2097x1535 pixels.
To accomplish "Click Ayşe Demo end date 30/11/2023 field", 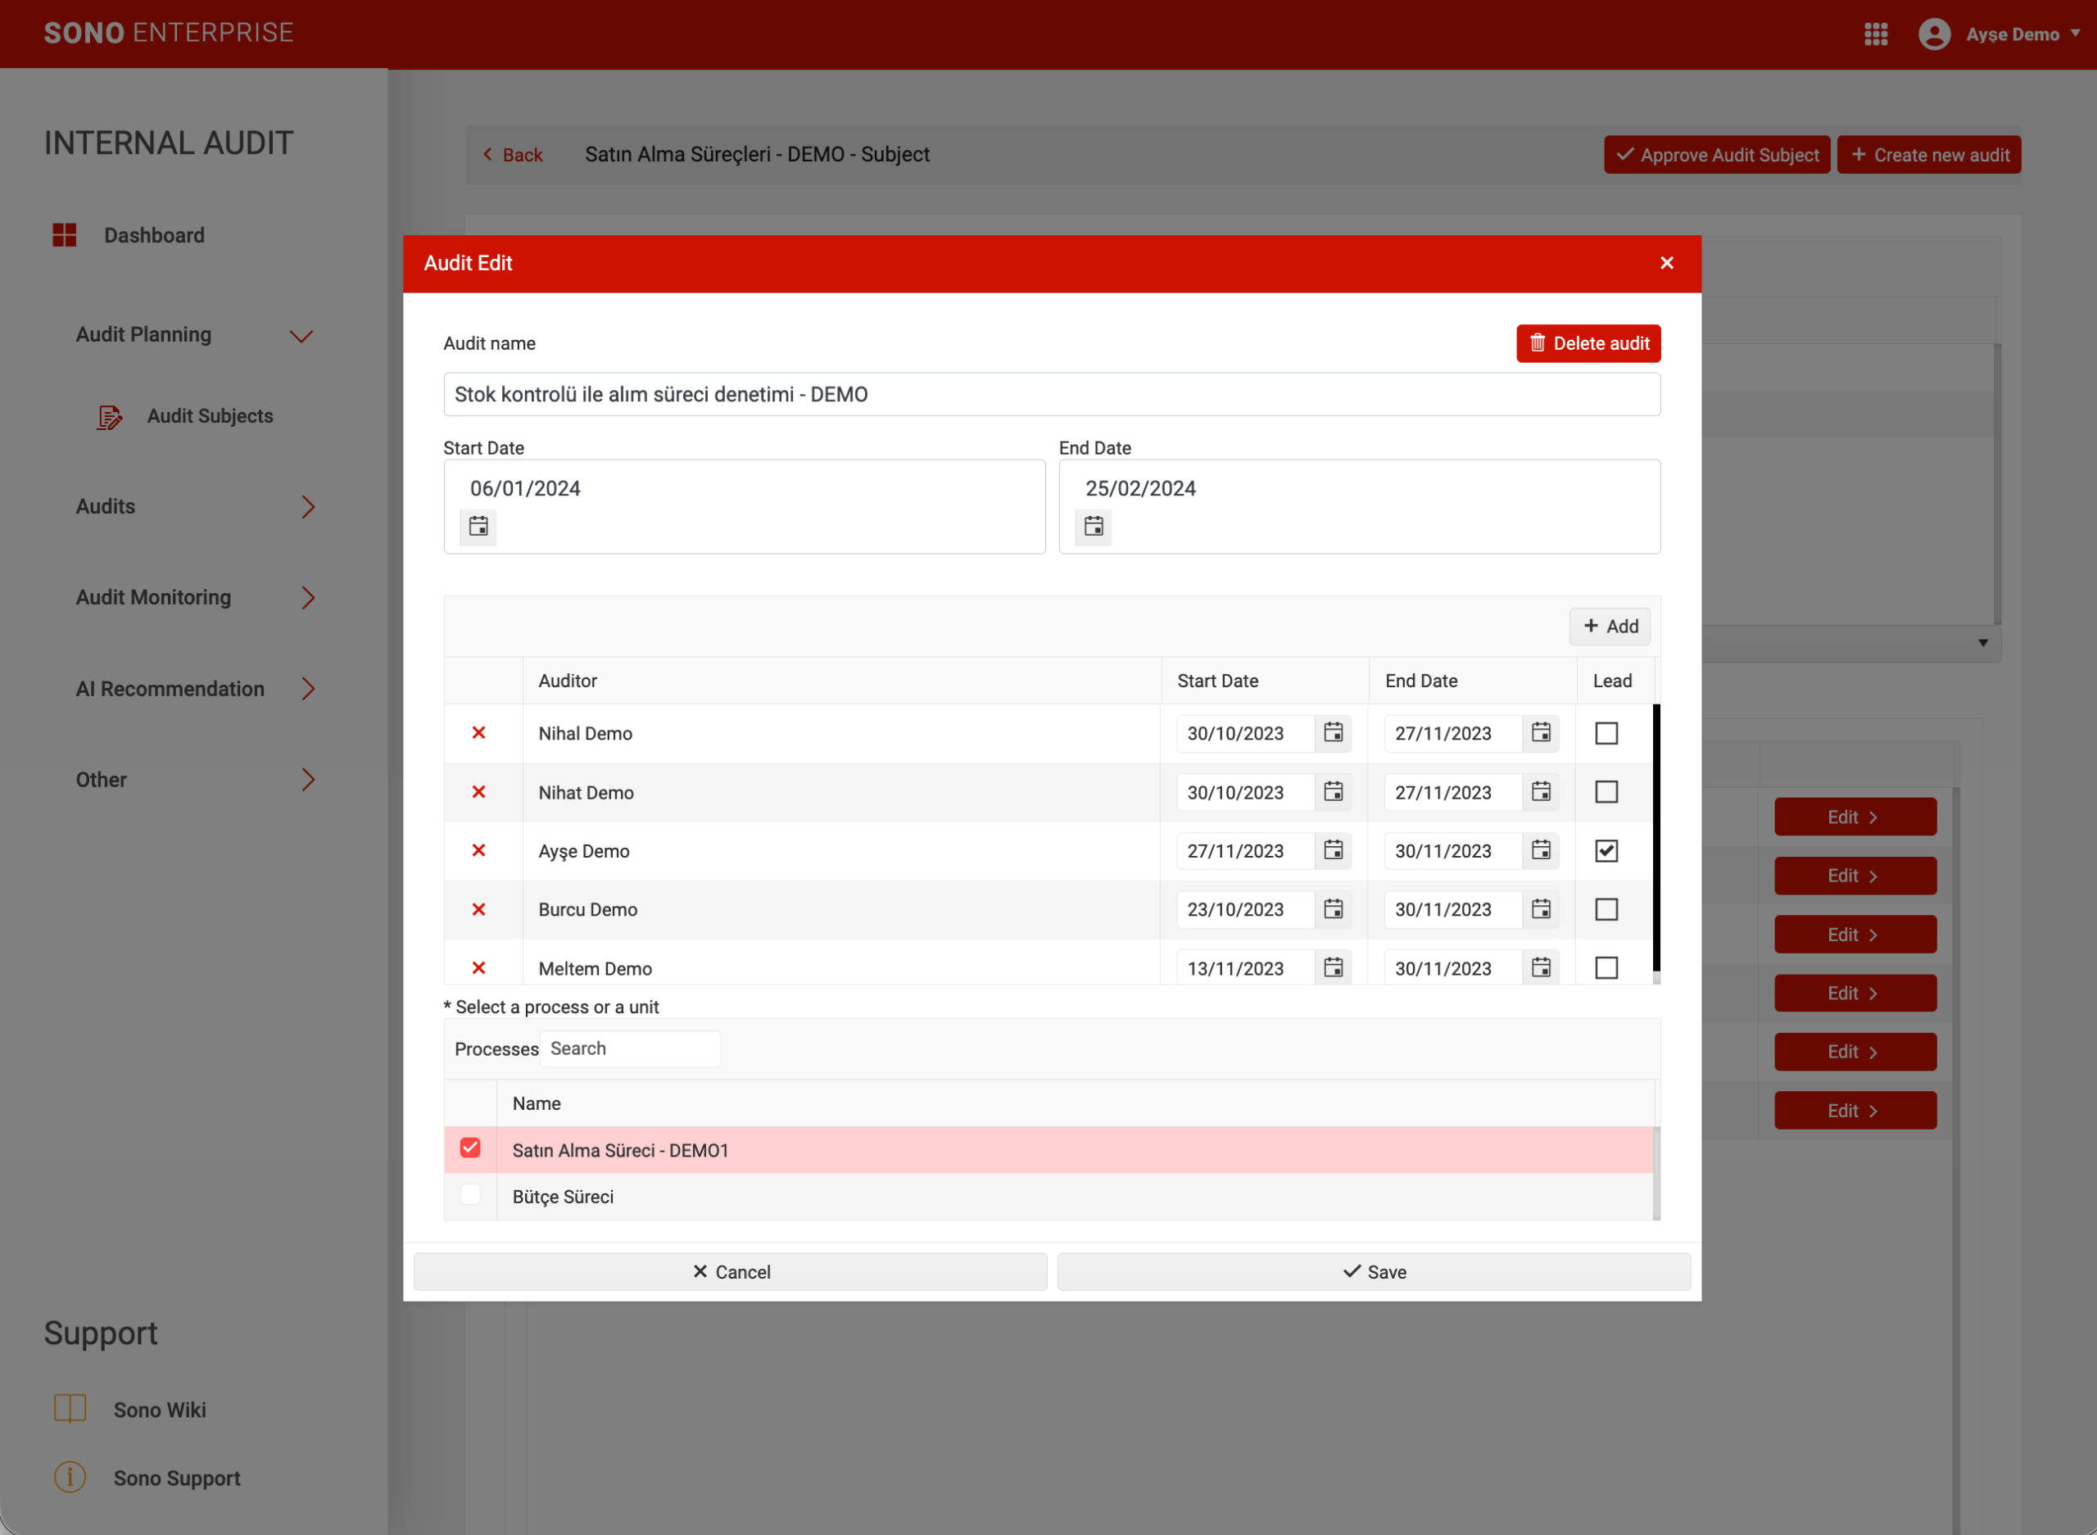I will pos(1453,850).
